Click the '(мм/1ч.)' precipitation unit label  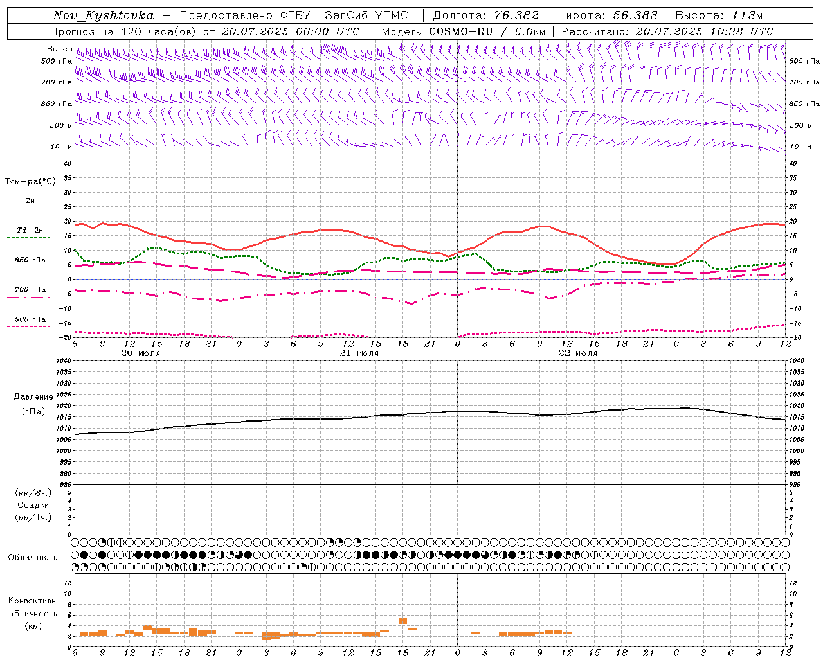(33, 517)
